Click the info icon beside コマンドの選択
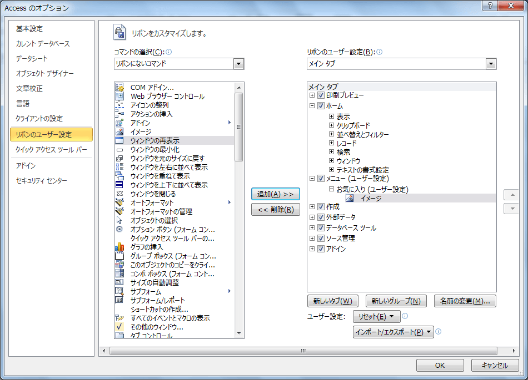 pyautogui.click(x=169, y=52)
